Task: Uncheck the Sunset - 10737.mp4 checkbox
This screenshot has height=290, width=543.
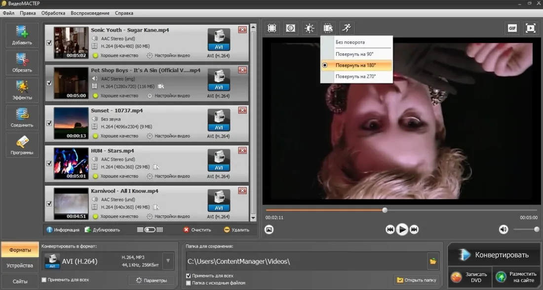Action: coord(49,124)
